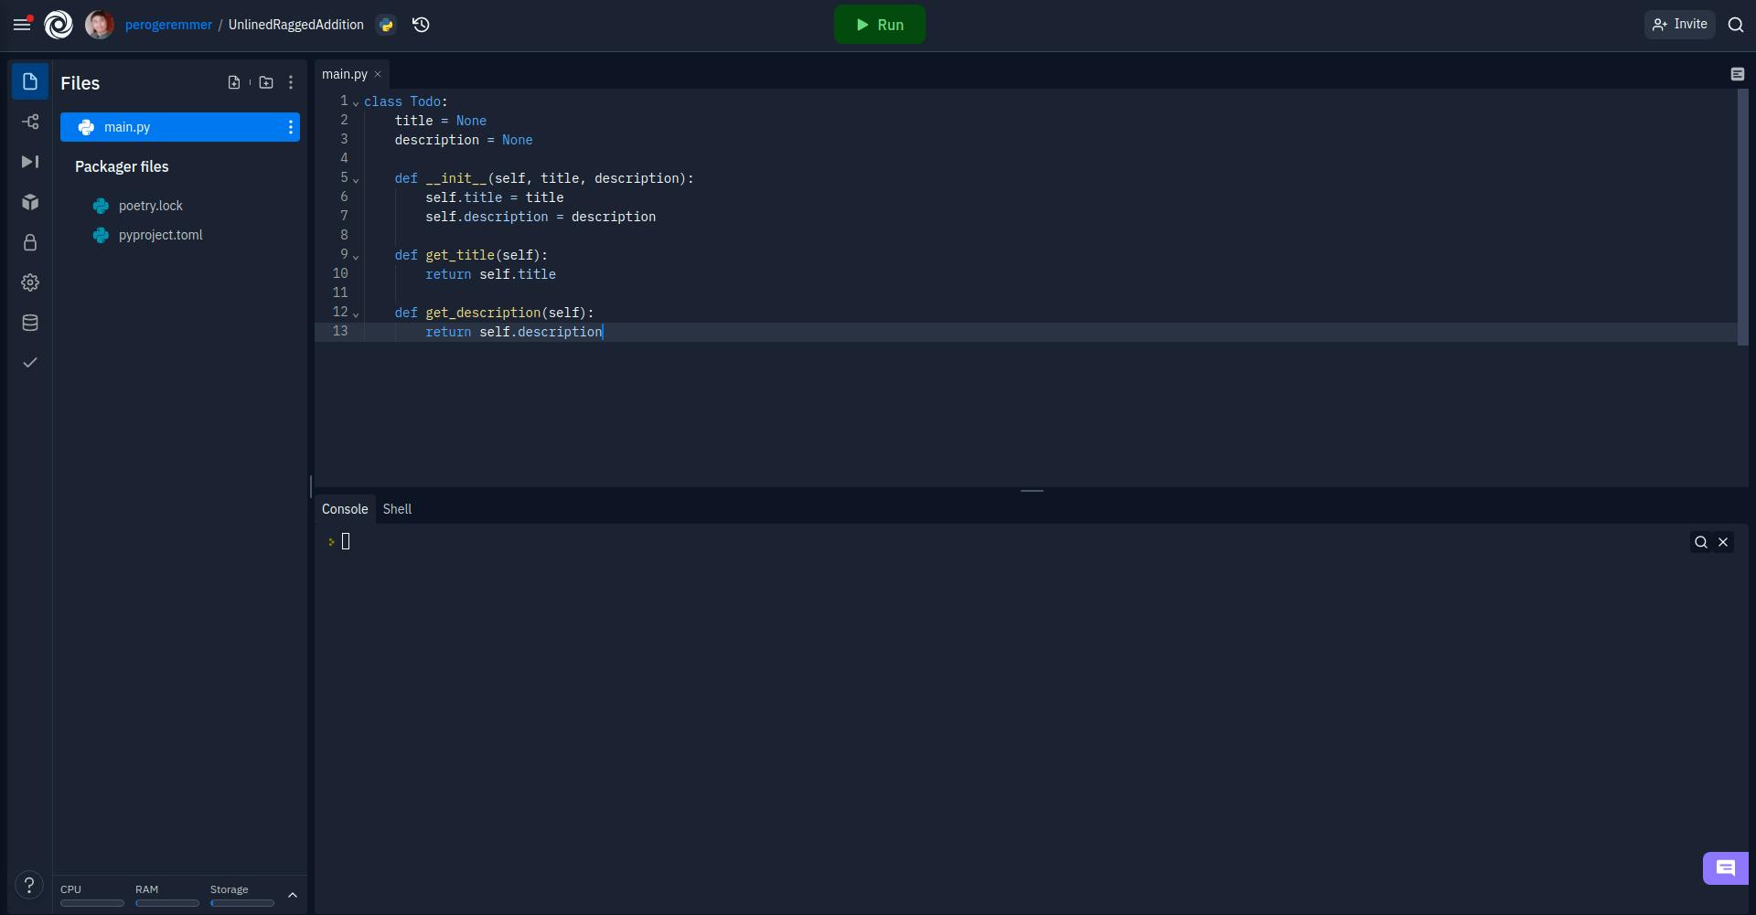Clear console with X icon
1756x915 pixels.
click(x=1723, y=542)
